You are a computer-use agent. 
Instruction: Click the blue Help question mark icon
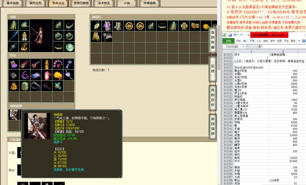click(304, 41)
